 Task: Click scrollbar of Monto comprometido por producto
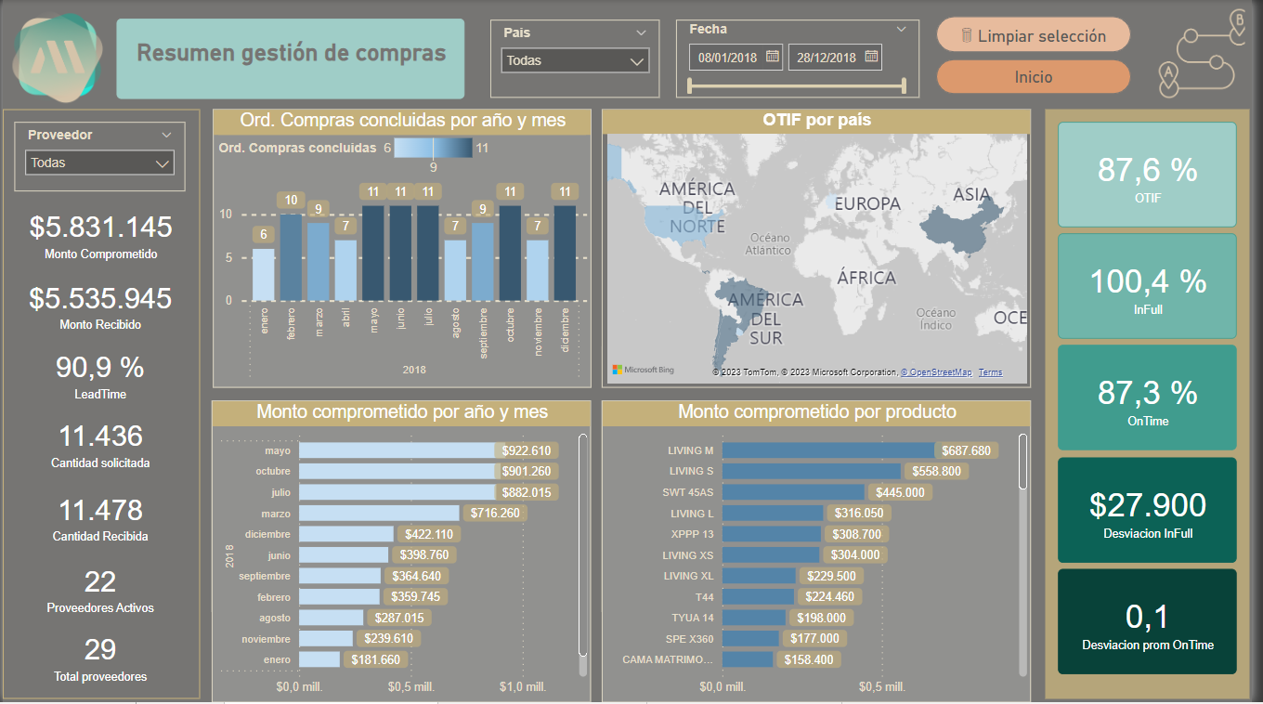1023,462
